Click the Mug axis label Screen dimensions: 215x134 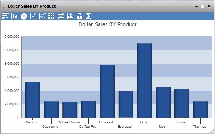[162, 127]
